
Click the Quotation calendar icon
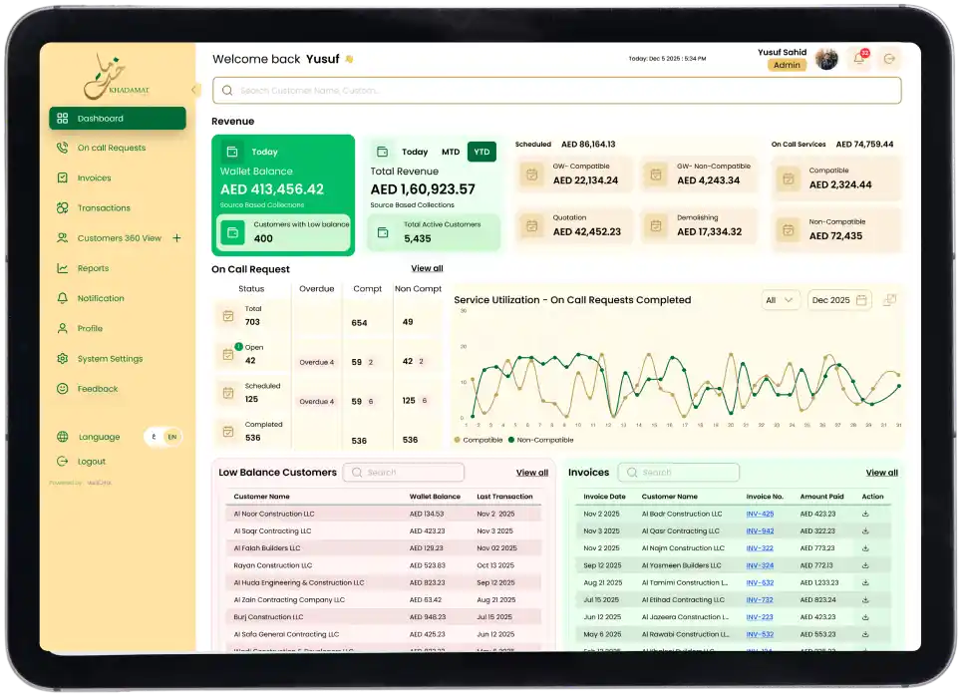pyautogui.click(x=532, y=226)
